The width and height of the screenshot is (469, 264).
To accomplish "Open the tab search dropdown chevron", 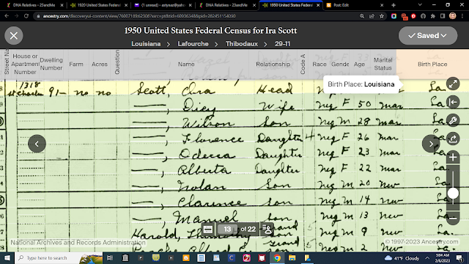I will (420, 5).
